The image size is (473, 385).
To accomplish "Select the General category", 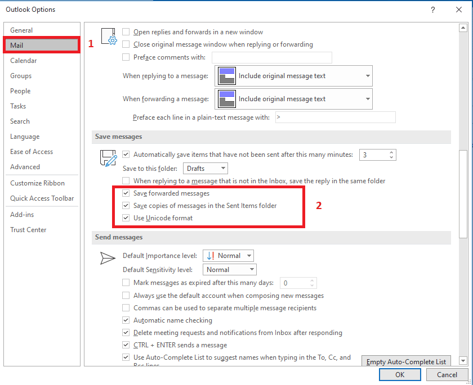I will (x=42, y=30).
